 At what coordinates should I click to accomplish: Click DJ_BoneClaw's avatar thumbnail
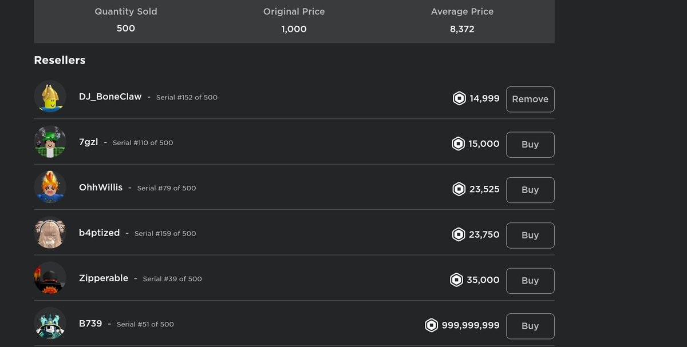[50, 97]
